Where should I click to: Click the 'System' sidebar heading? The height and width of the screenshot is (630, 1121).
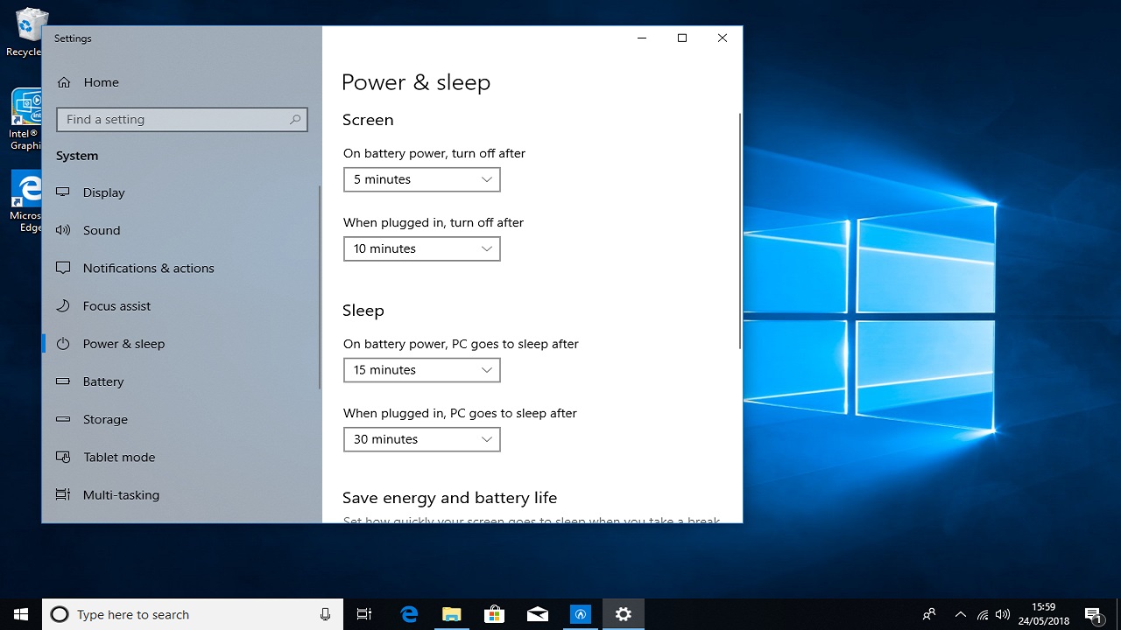pyautogui.click(x=77, y=156)
